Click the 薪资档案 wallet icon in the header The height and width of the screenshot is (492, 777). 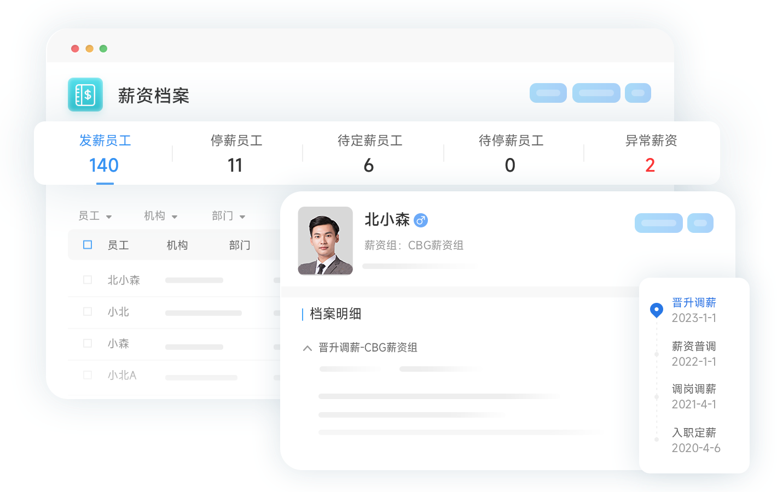click(85, 95)
